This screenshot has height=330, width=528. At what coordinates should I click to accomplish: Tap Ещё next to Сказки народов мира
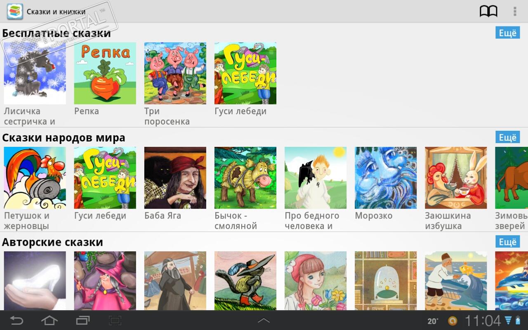click(x=507, y=137)
